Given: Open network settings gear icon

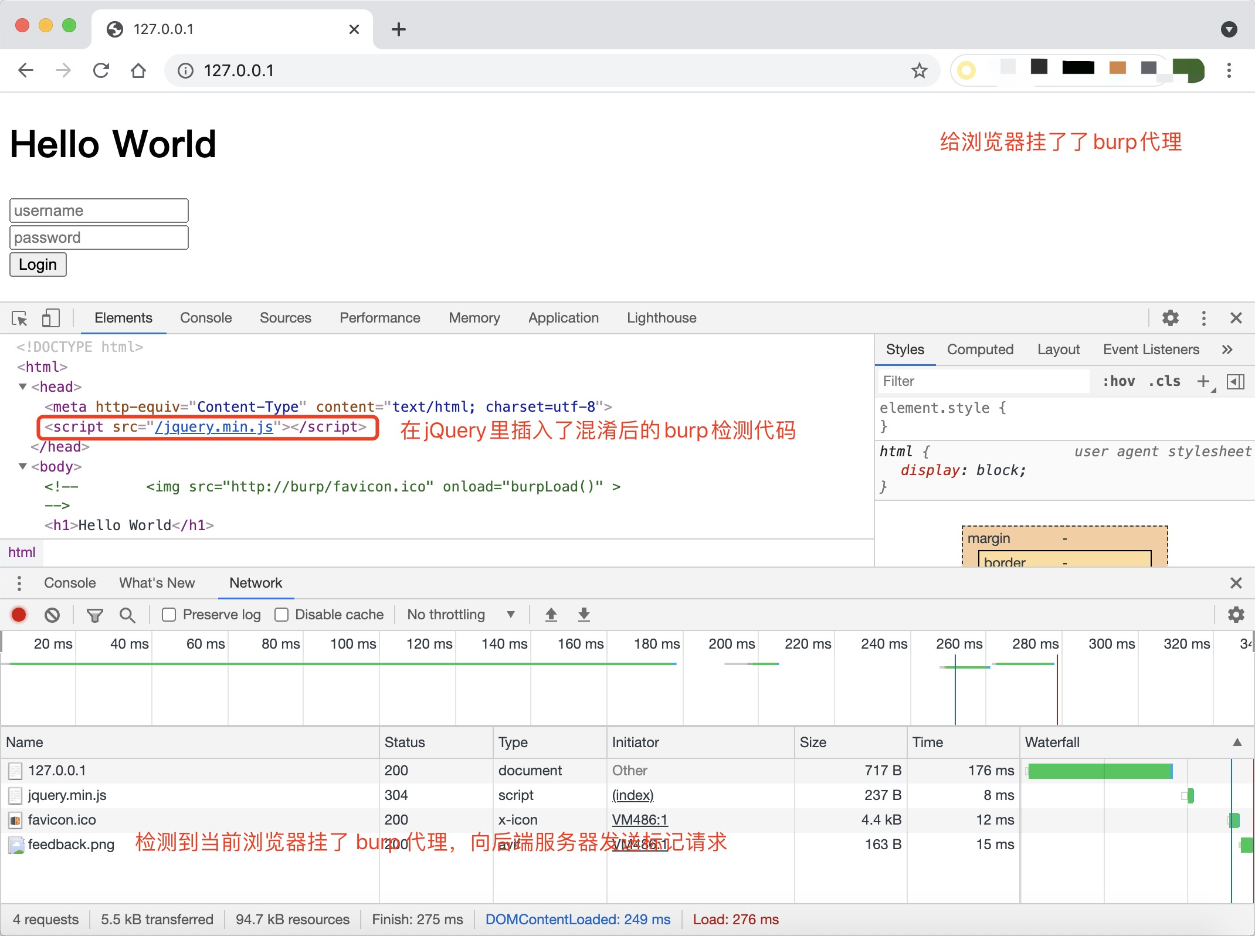Looking at the screenshot, I should click(x=1236, y=615).
